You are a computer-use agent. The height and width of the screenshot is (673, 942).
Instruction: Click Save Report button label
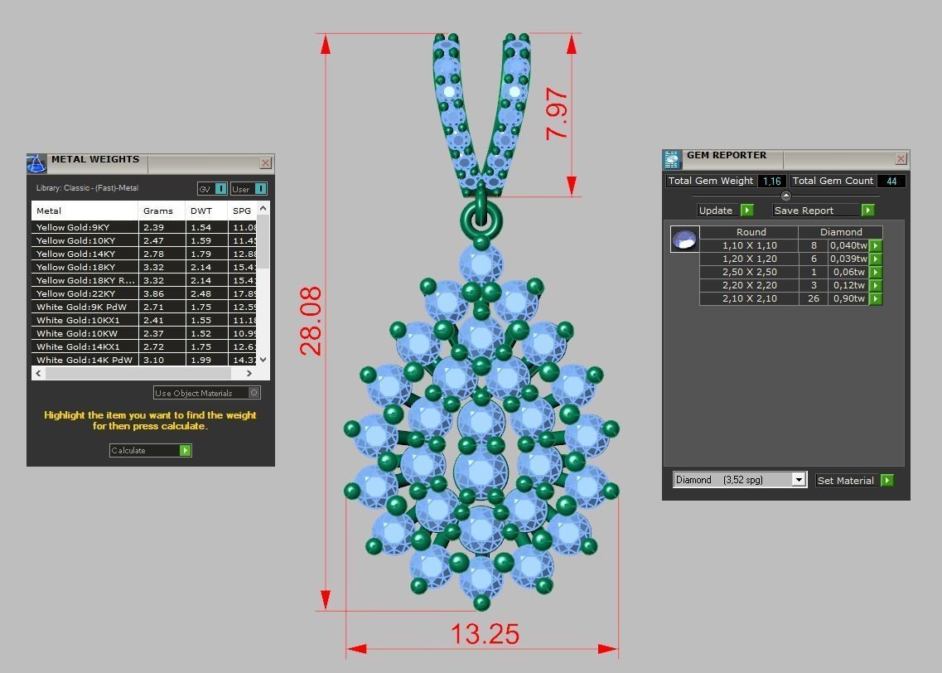[804, 211]
